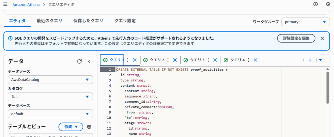Click the editor vertical scrollbar
Screen dimensions: 334x137
(327, 88)
